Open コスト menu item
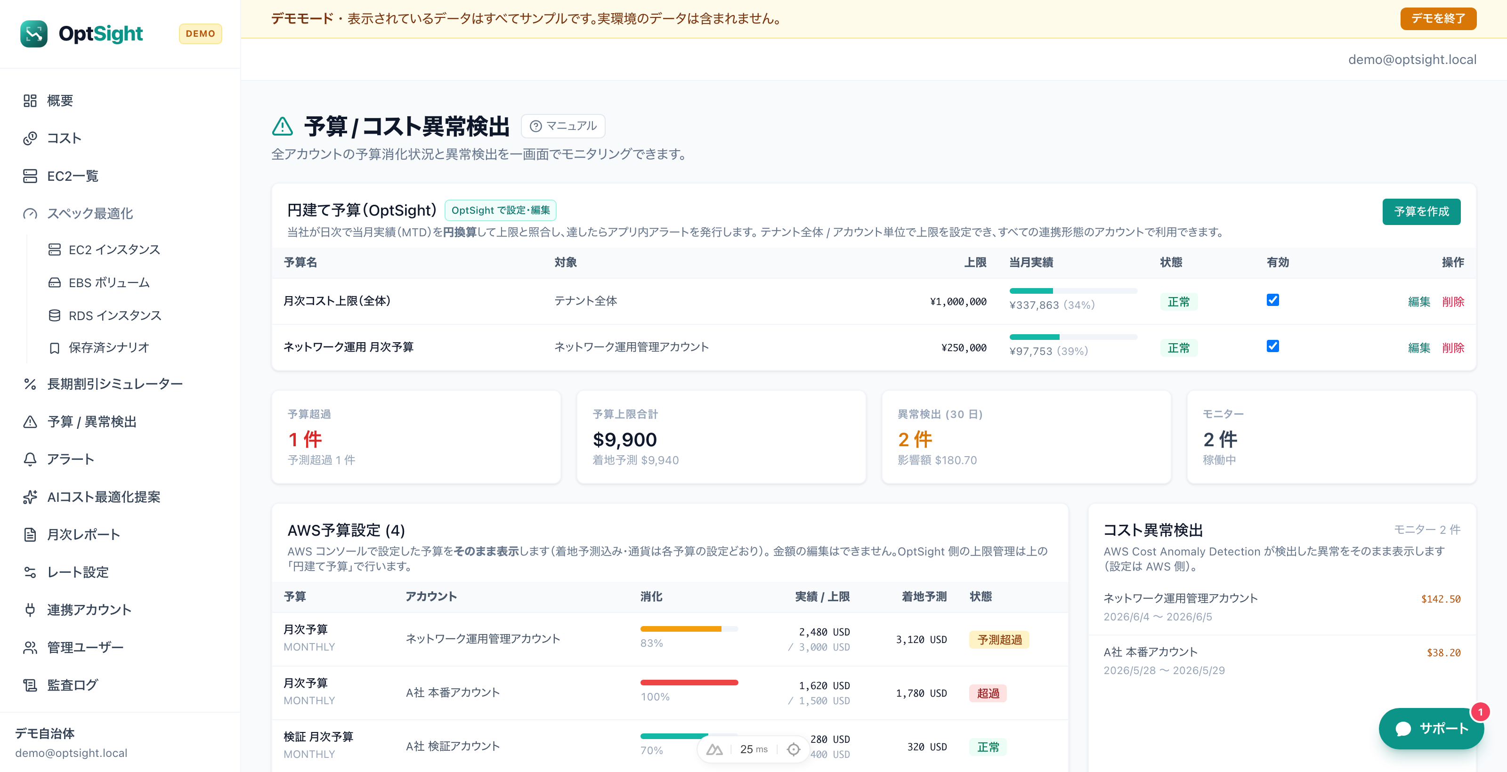The image size is (1507, 772). (120, 138)
